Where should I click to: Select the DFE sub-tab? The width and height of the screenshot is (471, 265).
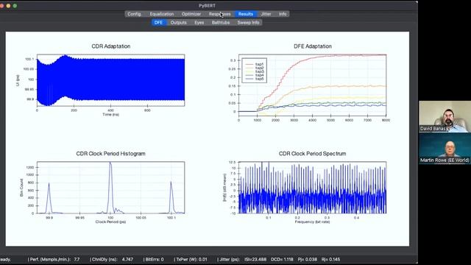(158, 23)
